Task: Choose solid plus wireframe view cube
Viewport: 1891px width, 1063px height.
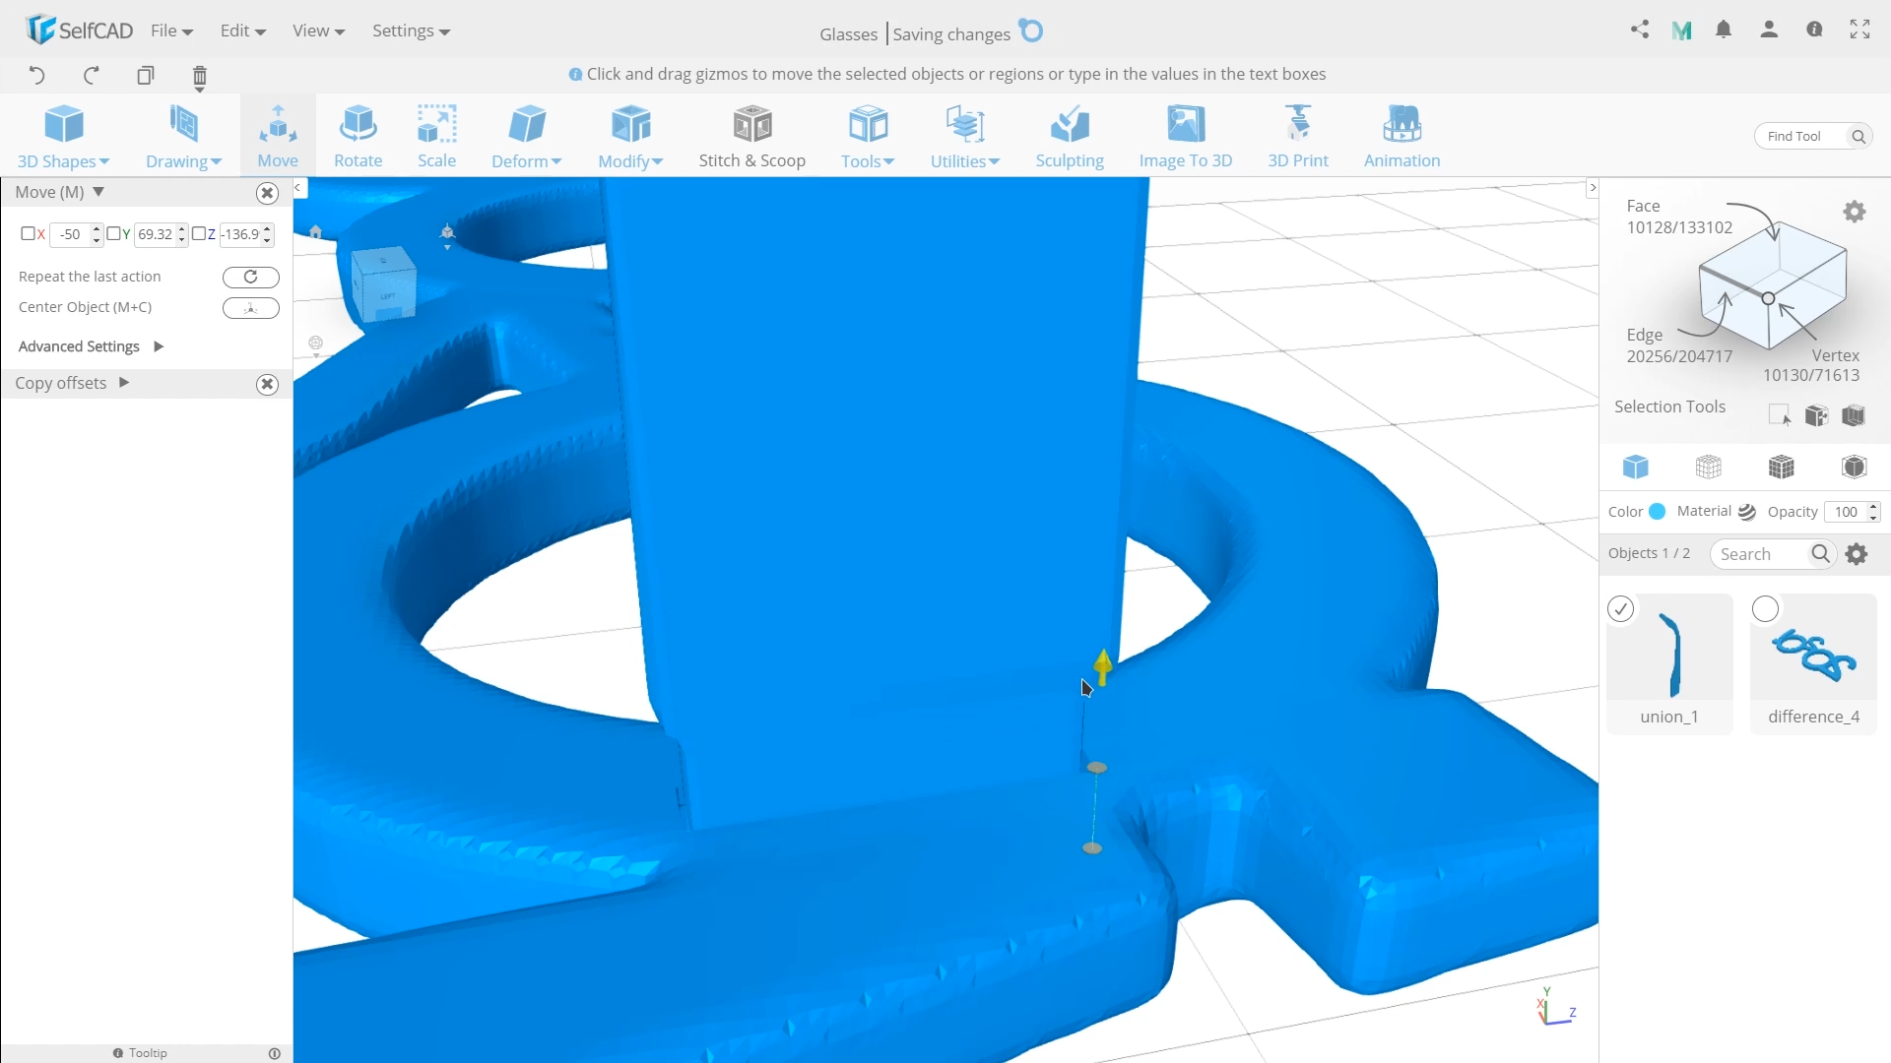Action: [1782, 467]
